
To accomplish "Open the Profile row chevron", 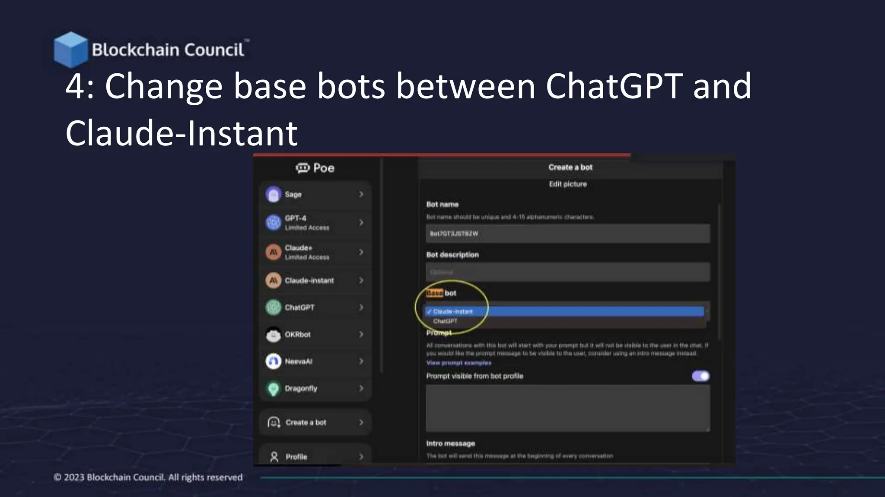I will pyautogui.click(x=361, y=456).
